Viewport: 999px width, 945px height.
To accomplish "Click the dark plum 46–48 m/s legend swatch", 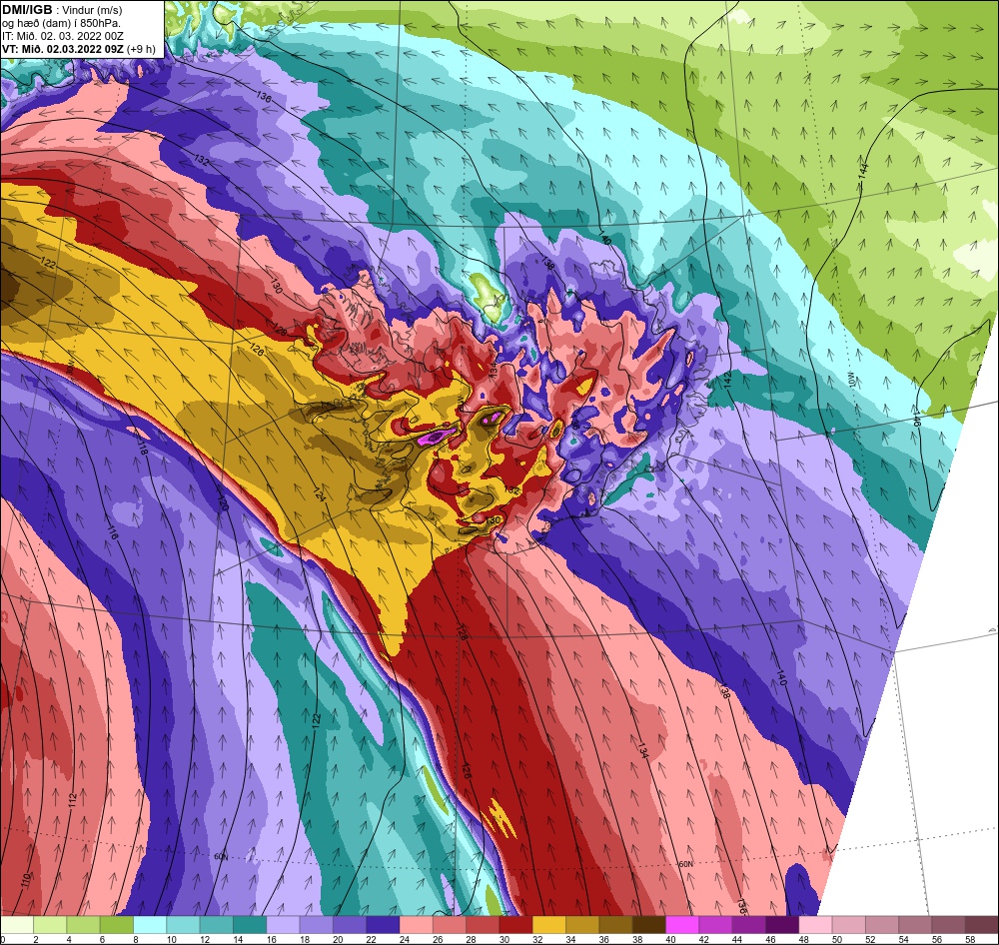I will (x=782, y=925).
